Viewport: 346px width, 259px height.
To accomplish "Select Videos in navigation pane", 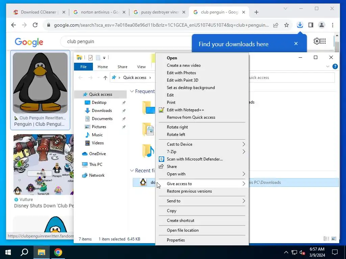I will [x=98, y=143].
